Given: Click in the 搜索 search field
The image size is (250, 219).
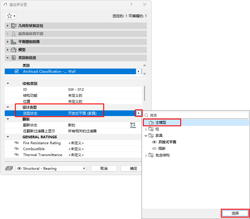Looking at the screenshot, I should [196, 115].
